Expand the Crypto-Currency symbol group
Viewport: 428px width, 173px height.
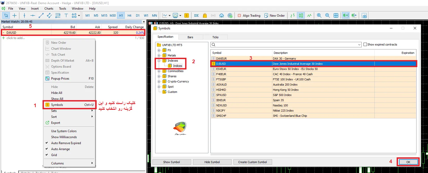(159, 81)
